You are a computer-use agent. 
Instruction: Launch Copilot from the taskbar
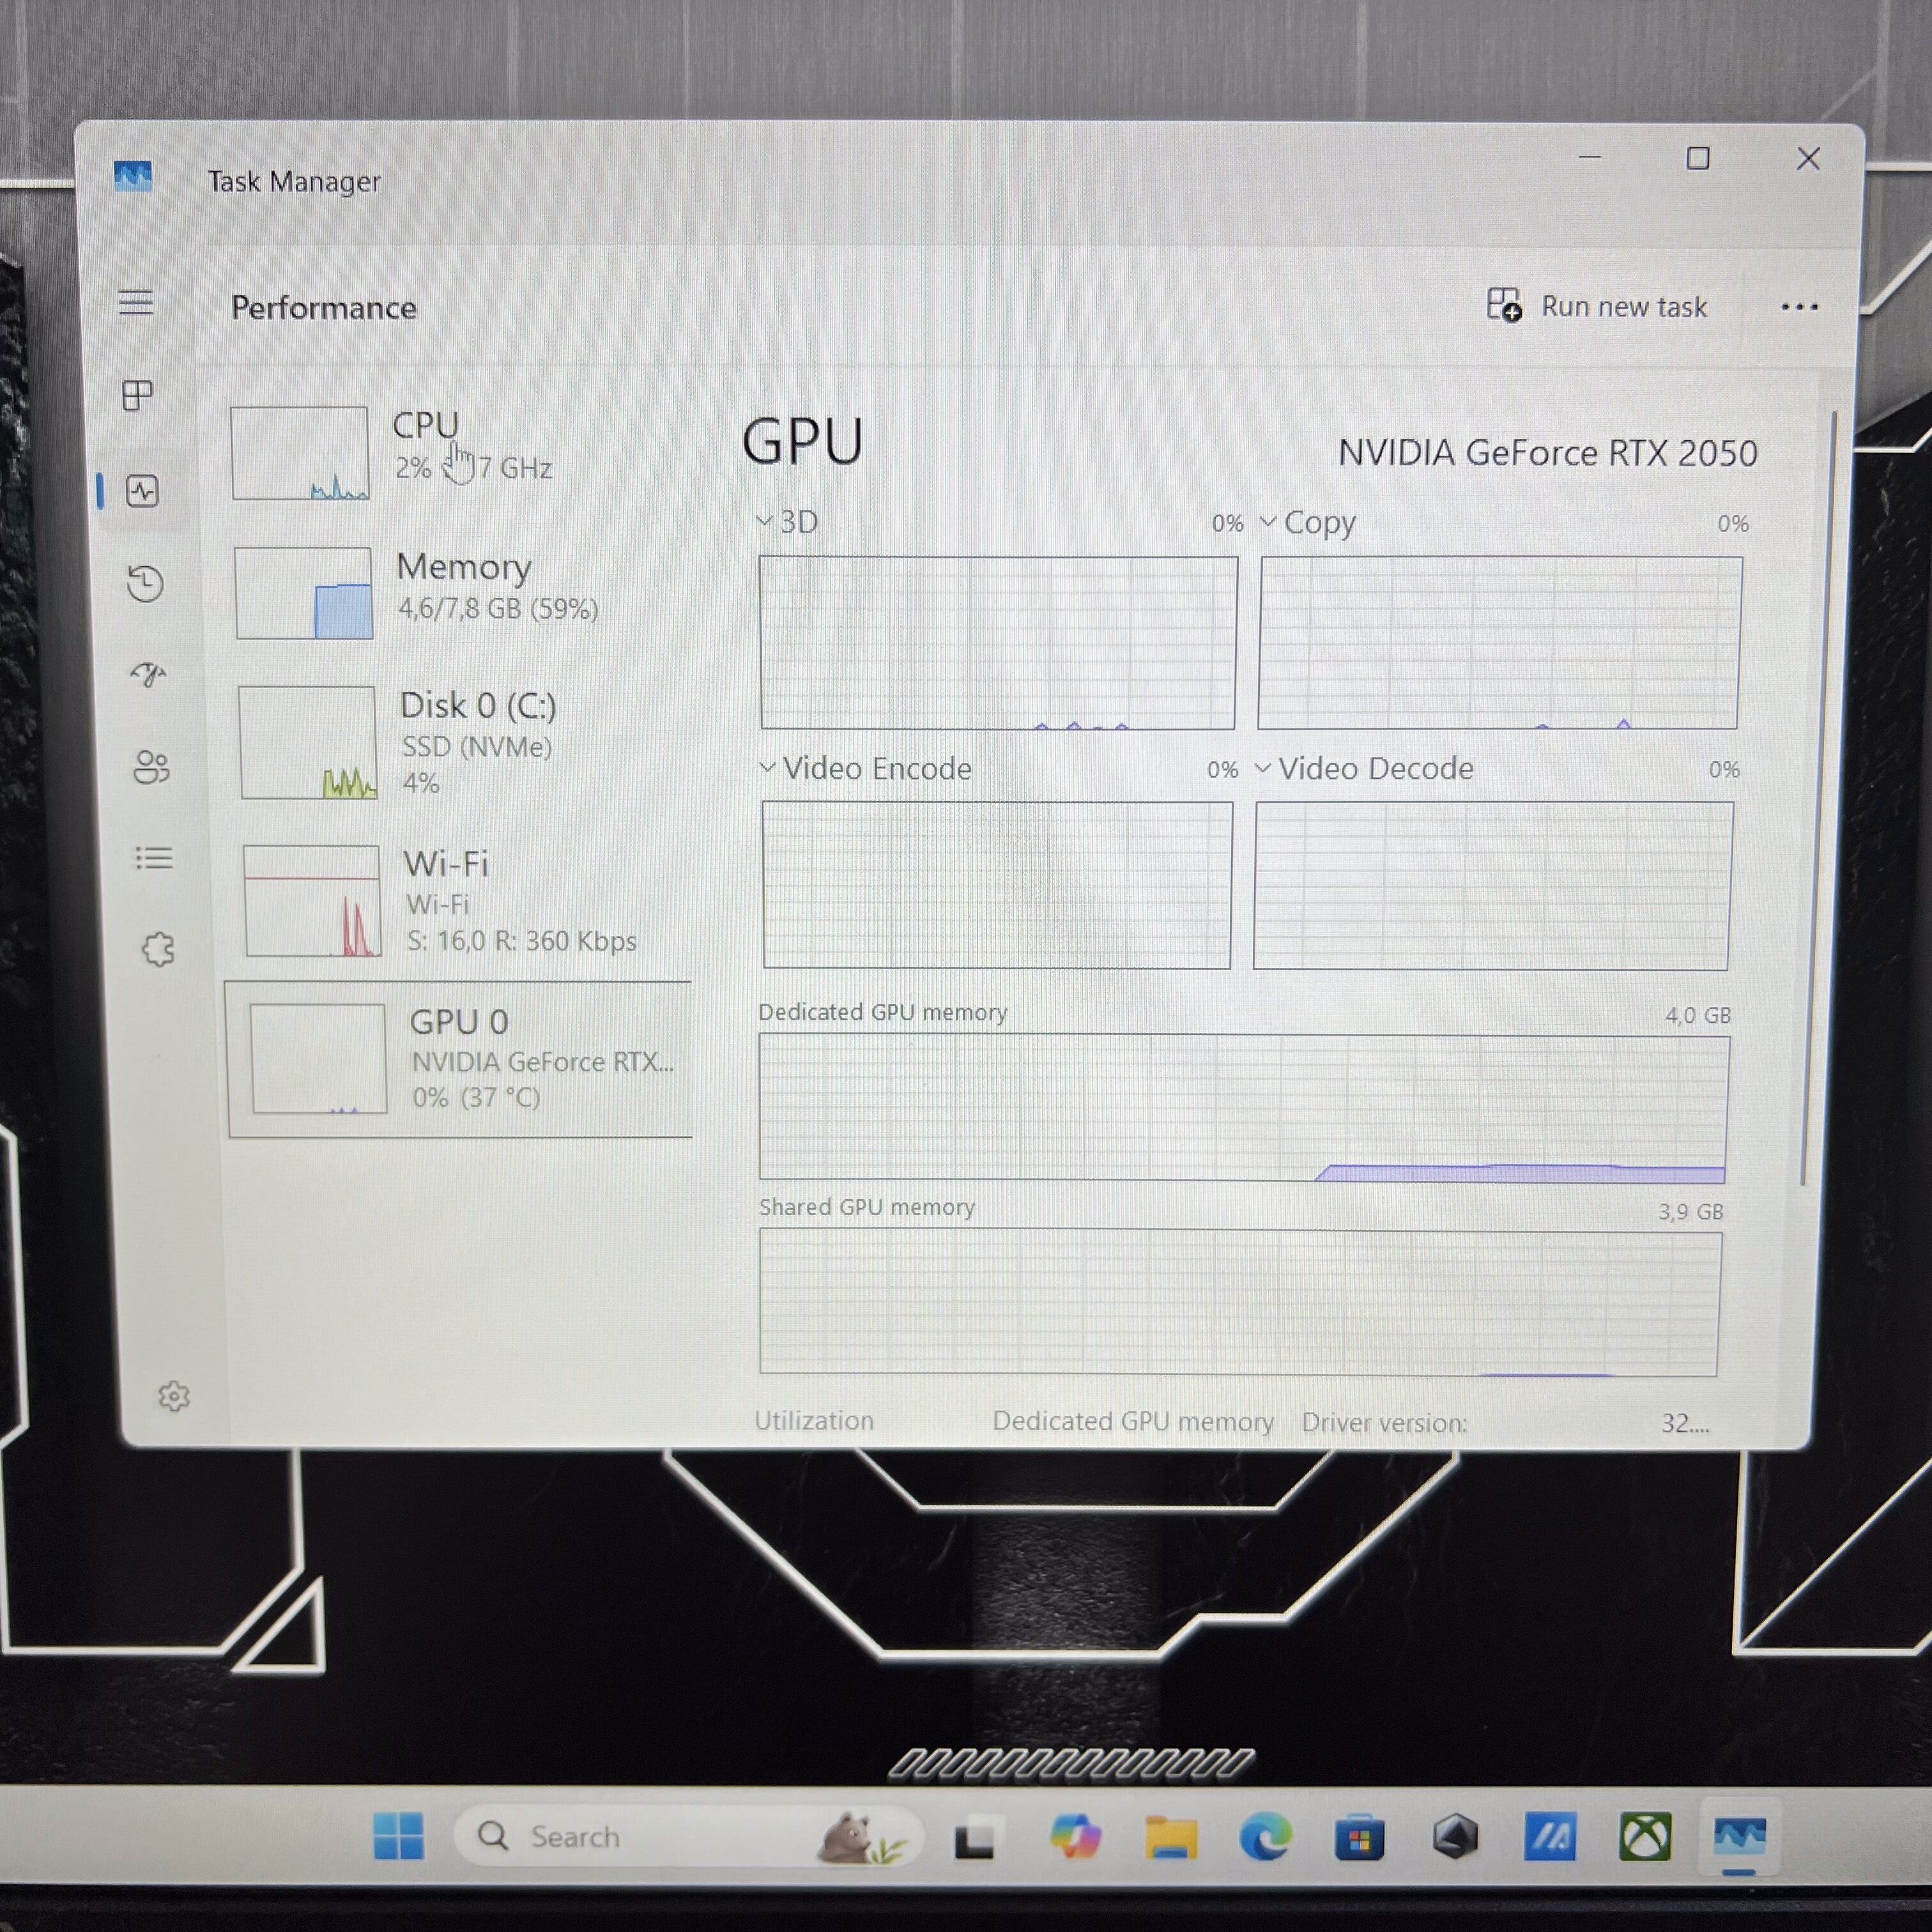(x=1075, y=1837)
